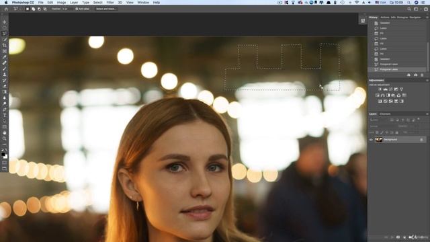This screenshot has width=430, height=242.
Task: Open macOS Spotlight search in menu bar
Action: click(x=409, y=3)
